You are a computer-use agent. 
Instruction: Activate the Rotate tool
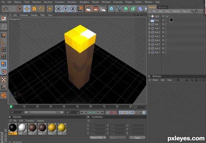point(42,9)
